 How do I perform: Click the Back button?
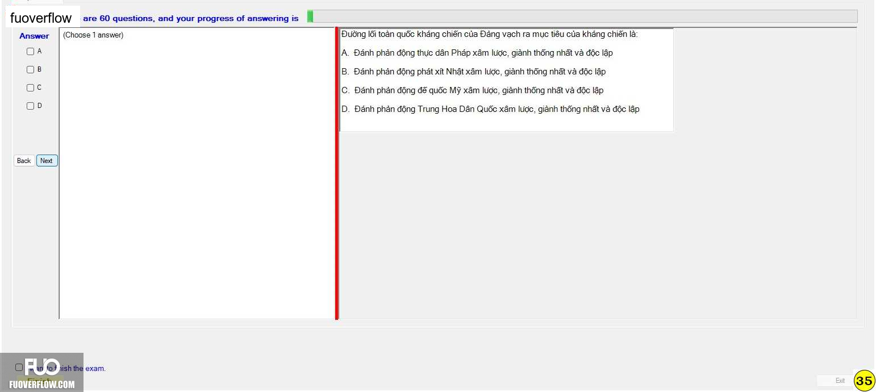click(x=24, y=161)
